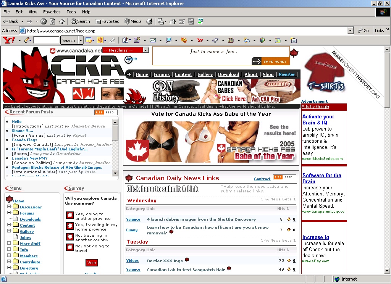Image resolution: width=391 pixels, height=284 pixels.
Task: Click the Back arrow button
Action: click(10, 21)
